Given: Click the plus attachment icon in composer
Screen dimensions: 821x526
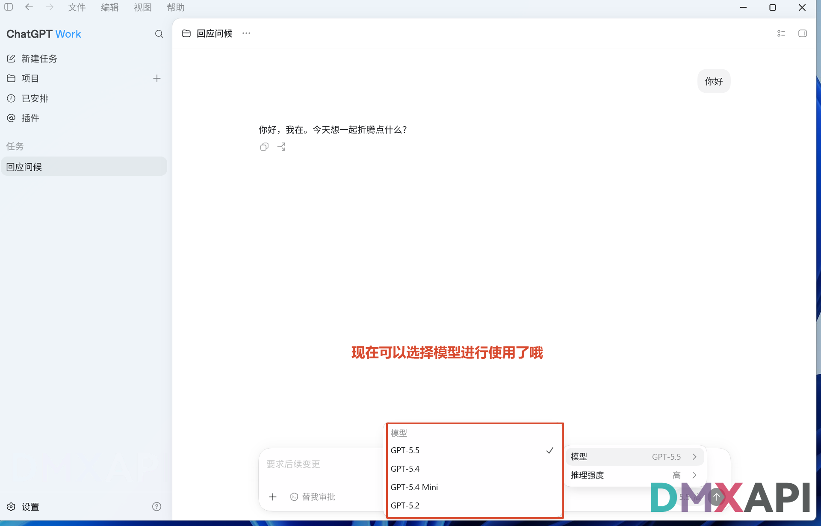Looking at the screenshot, I should tap(273, 497).
